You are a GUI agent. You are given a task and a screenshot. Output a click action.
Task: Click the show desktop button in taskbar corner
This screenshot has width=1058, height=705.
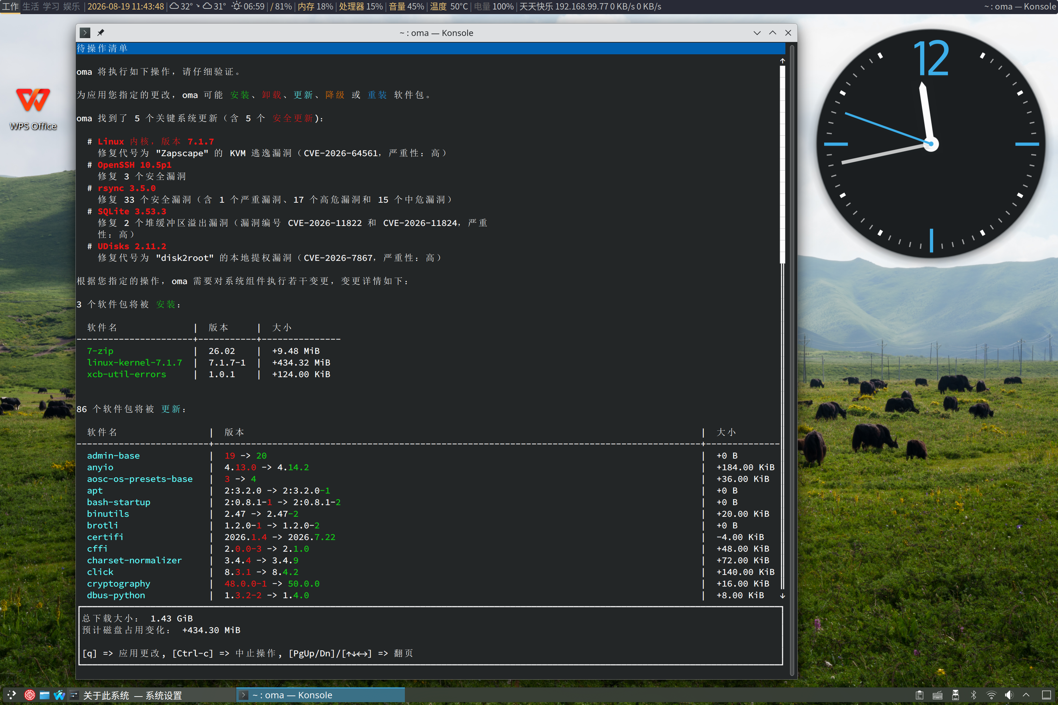(1046, 695)
